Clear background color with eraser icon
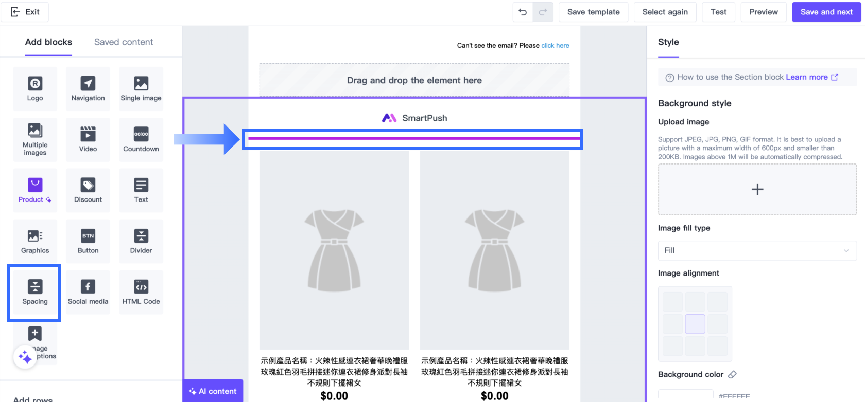The width and height of the screenshot is (865, 402). [732, 374]
